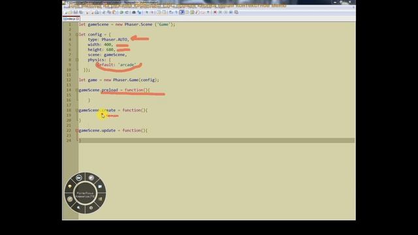The height and width of the screenshot is (235, 418).
Task: Click the Save All toolbar icon
Action: pyautogui.click(x=81, y=12)
